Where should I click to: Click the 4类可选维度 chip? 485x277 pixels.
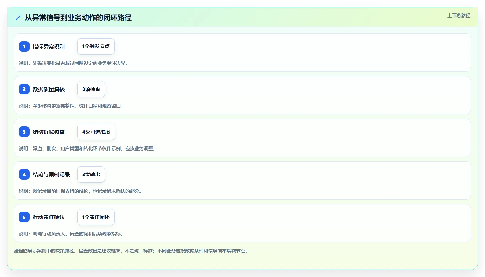pos(96,132)
